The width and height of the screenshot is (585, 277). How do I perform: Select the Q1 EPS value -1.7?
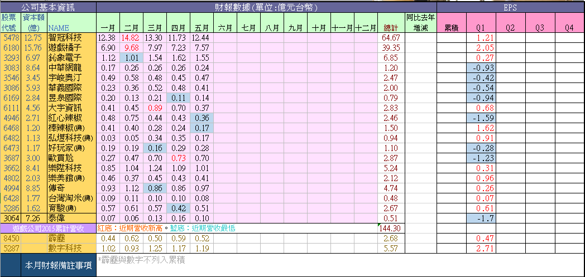481,218
